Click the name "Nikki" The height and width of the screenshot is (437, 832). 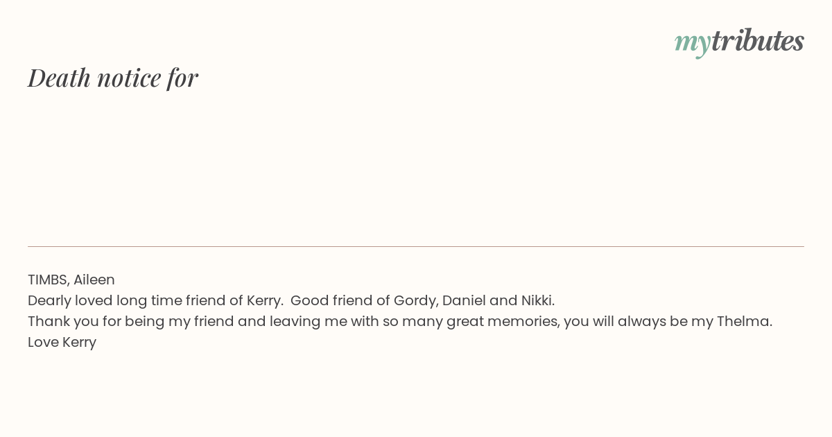coord(537,300)
